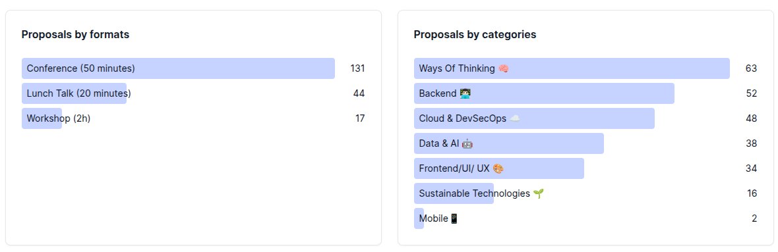
Task: Click the robot emoji next to Data & AI
Action: pos(467,143)
